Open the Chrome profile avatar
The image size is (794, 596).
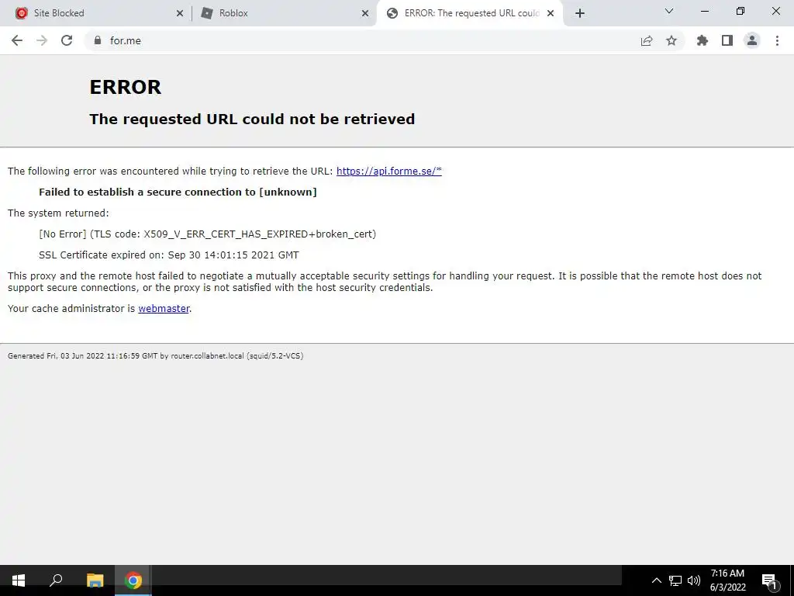coord(752,40)
